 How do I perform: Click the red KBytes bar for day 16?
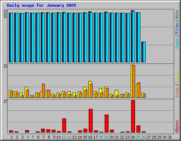(90, 121)
